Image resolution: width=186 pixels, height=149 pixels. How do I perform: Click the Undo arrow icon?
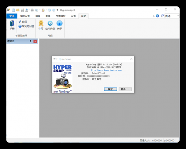[x=49, y=10]
